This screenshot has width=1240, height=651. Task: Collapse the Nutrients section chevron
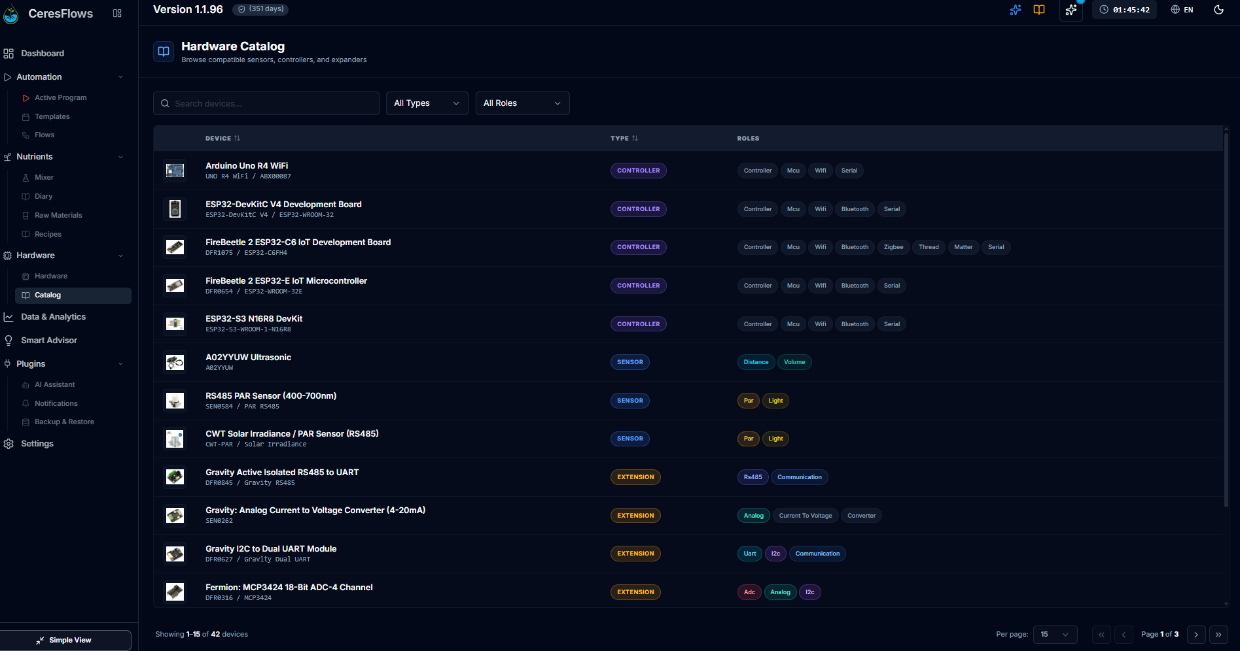click(x=120, y=157)
